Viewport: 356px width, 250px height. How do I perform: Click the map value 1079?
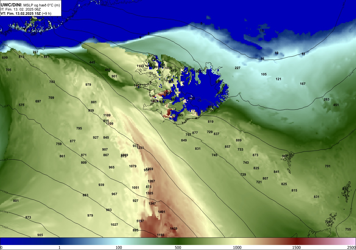point(133,166)
